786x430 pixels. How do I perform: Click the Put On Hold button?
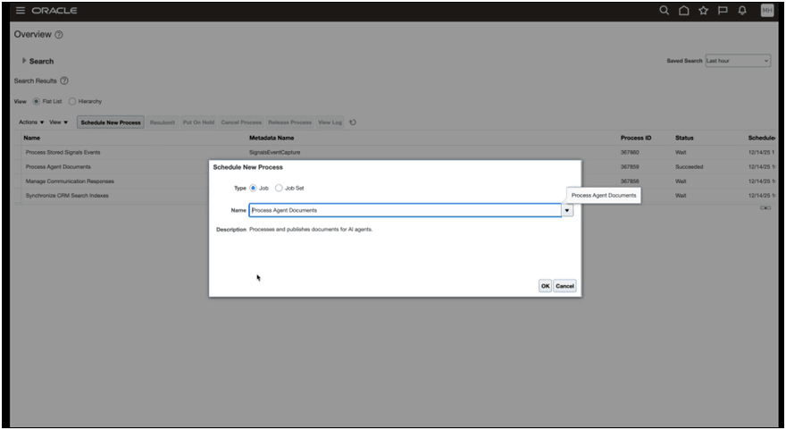pyautogui.click(x=198, y=122)
